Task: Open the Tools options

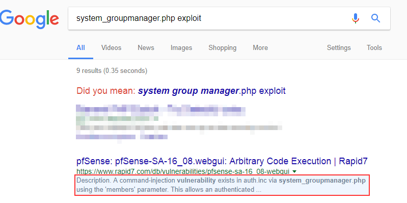Action: [374, 48]
